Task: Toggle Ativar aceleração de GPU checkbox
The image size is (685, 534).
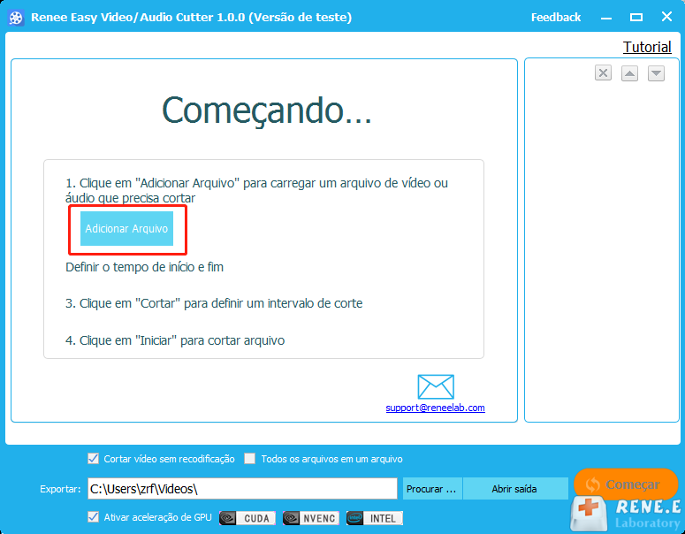Action: (93, 517)
